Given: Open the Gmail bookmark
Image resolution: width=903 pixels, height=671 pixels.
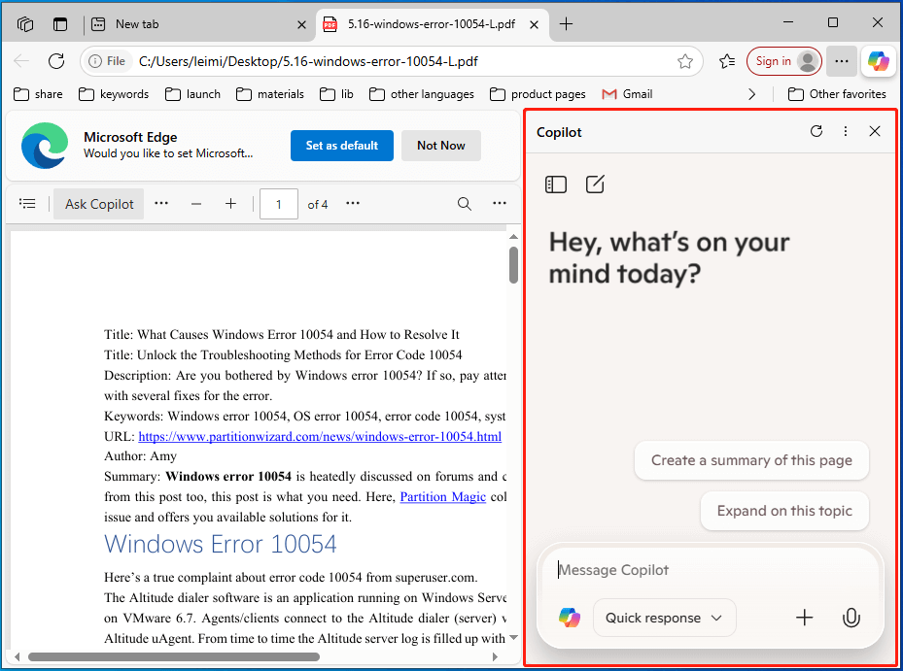Looking at the screenshot, I should pyautogui.click(x=627, y=94).
